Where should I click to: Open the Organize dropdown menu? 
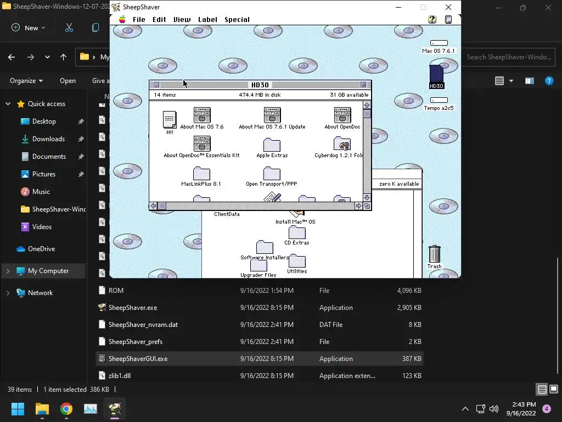tap(26, 81)
